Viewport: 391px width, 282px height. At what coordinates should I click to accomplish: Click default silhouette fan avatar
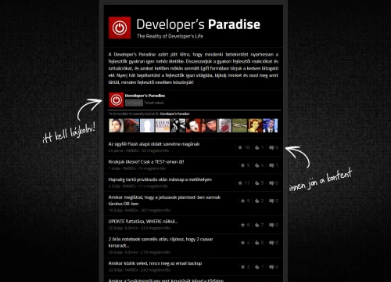[x=147, y=125]
